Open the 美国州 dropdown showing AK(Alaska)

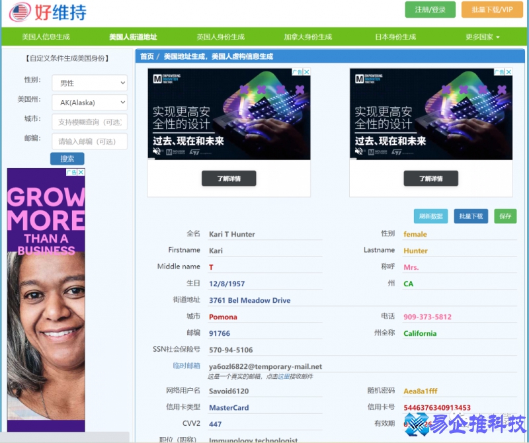89,101
